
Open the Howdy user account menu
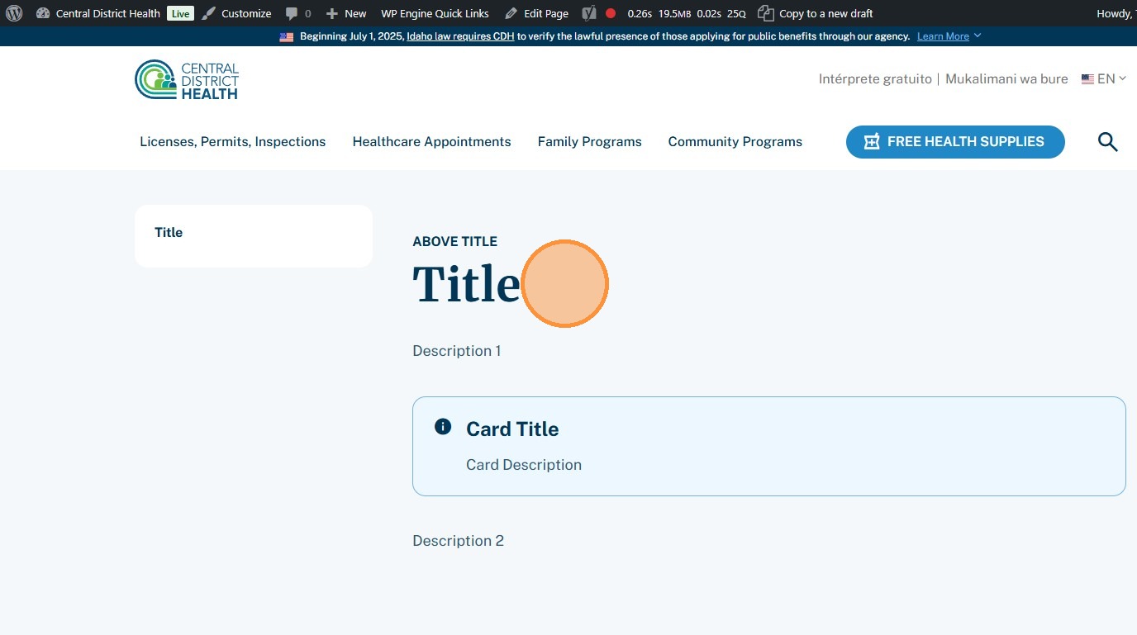click(1116, 13)
